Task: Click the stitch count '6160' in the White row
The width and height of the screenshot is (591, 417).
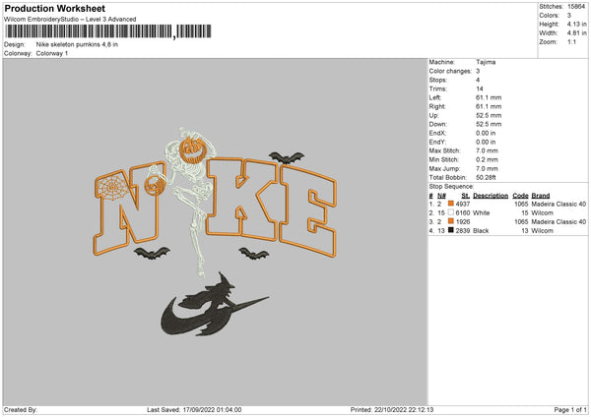Action: click(x=463, y=213)
